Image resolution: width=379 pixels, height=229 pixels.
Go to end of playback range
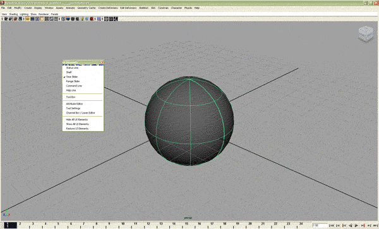[x=376, y=225]
